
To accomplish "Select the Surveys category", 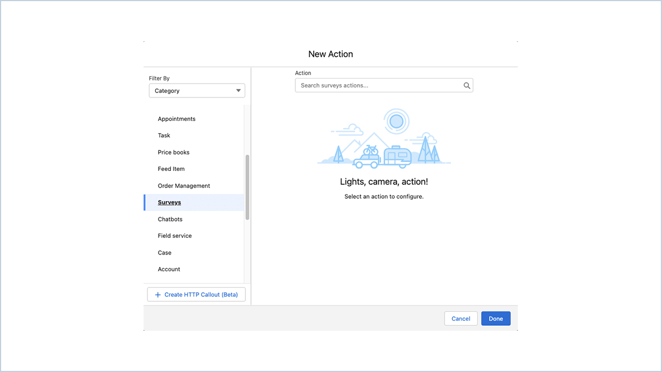I will (169, 202).
